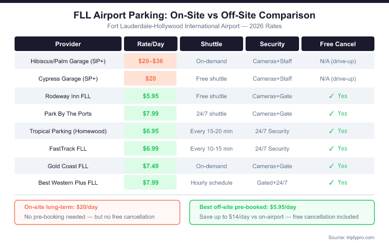Click the green $5.95 rate cell
389x243 pixels.
pyautogui.click(x=150, y=96)
